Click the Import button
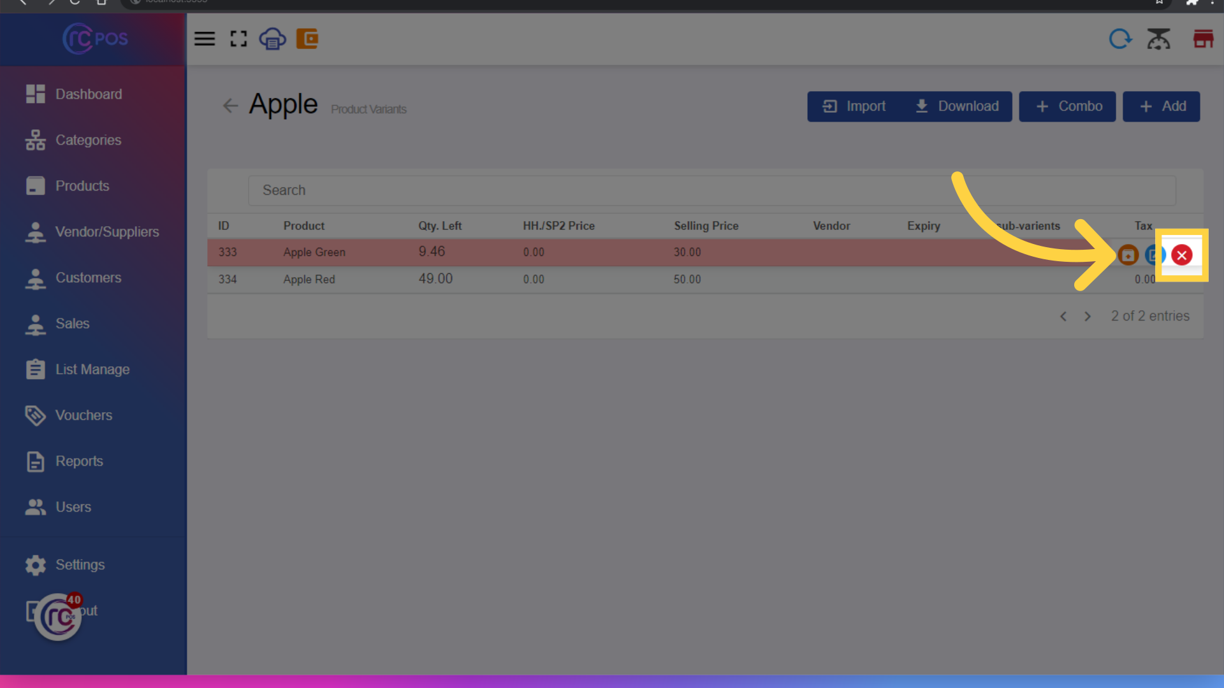 [x=854, y=106]
